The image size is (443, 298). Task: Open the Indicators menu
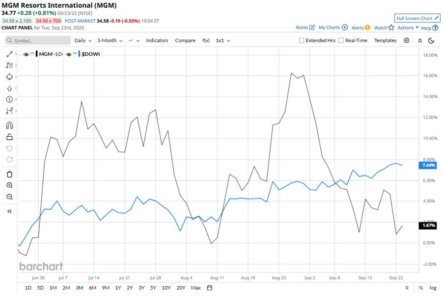(157, 41)
